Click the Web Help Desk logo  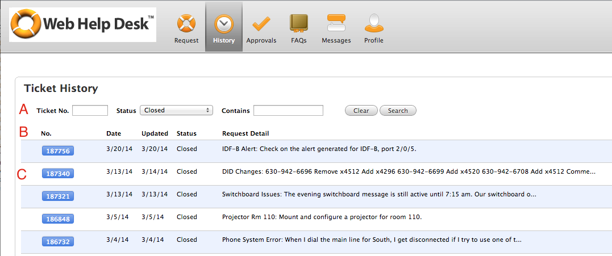point(83,26)
